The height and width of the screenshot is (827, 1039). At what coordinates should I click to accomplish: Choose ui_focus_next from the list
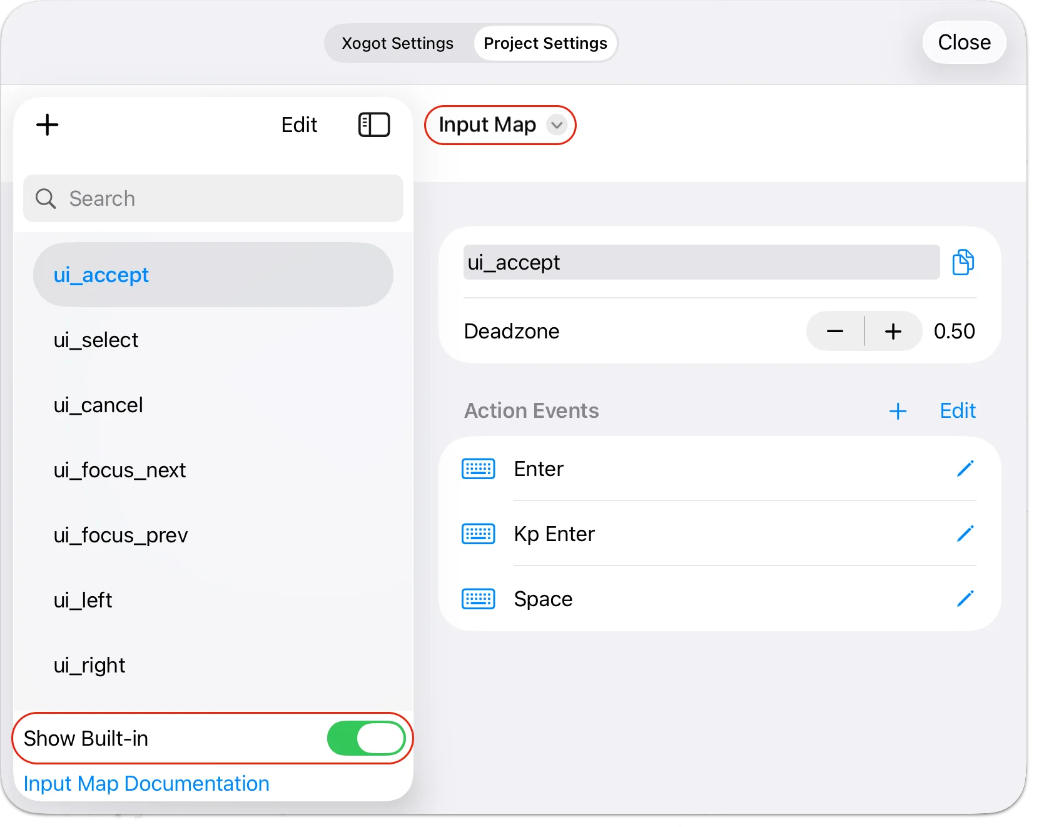(x=119, y=470)
